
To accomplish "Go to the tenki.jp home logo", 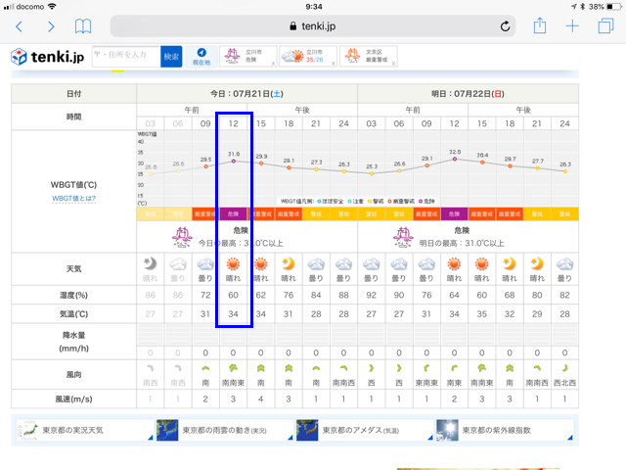I will point(47,57).
